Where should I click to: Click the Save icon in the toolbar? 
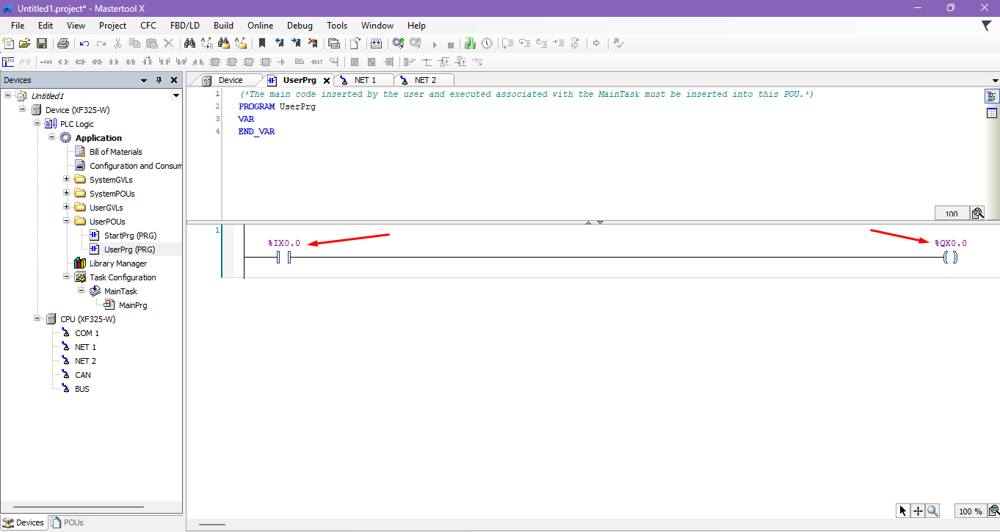pos(42,44)
